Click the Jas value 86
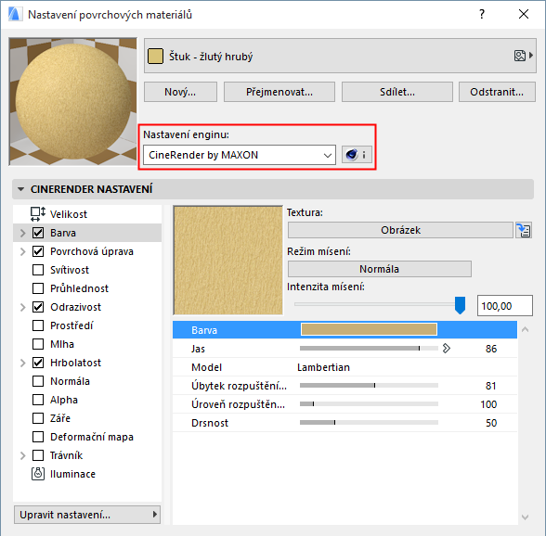 491,349
